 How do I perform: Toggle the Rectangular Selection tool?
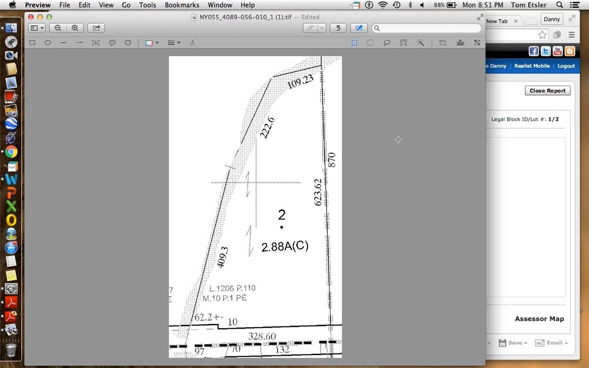point(355,43)
